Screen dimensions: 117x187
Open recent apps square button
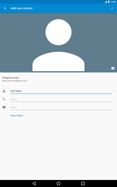point(83,183)
